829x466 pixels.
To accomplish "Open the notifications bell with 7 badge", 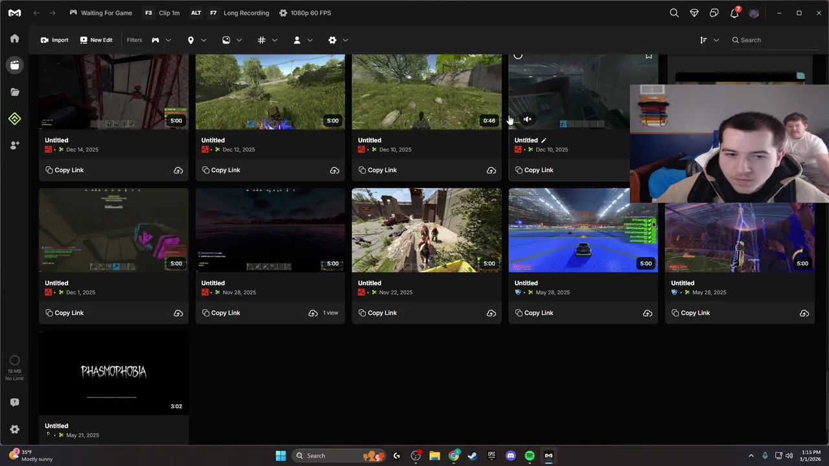I will point(734,13).
